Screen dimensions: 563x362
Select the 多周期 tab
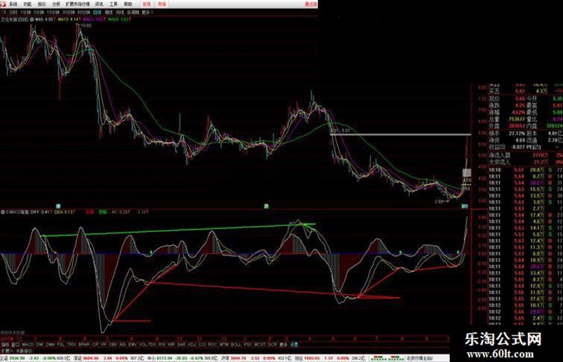coord(133,12)
